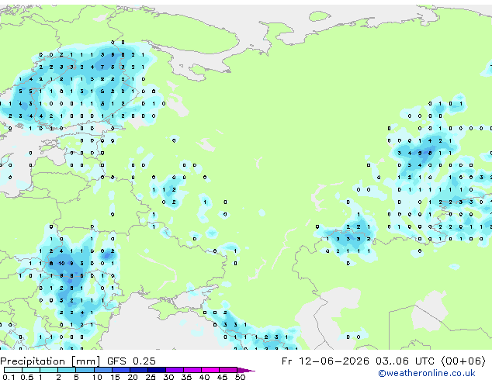Click the 40–45 mm magenta legend box

coord(210,370)
